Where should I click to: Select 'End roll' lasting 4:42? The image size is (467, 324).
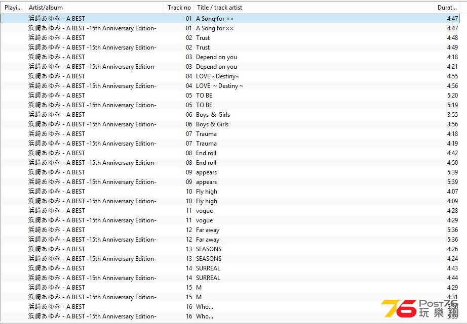[x=206, y=153]
